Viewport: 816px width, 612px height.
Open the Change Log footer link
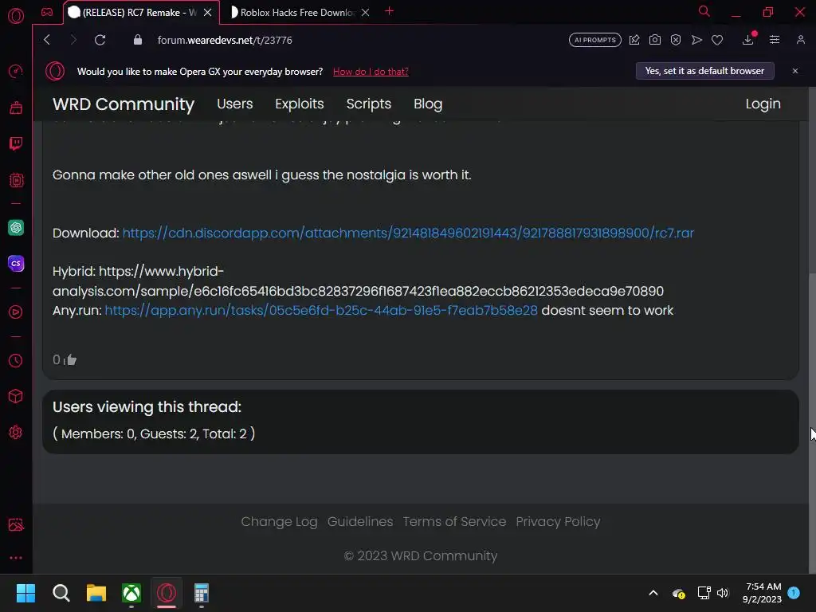point(279,522)
